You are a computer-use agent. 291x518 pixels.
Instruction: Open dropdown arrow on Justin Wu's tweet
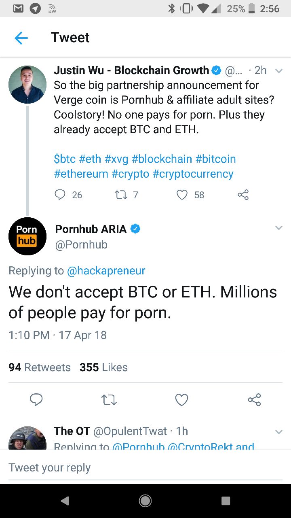[278, 71]
